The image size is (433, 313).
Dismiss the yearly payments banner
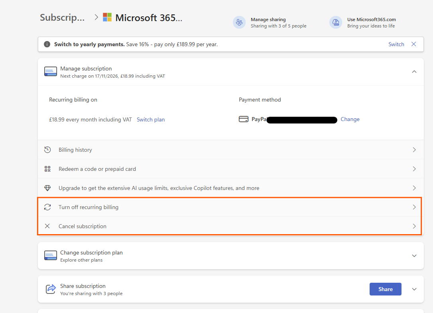tap(414, 44)
